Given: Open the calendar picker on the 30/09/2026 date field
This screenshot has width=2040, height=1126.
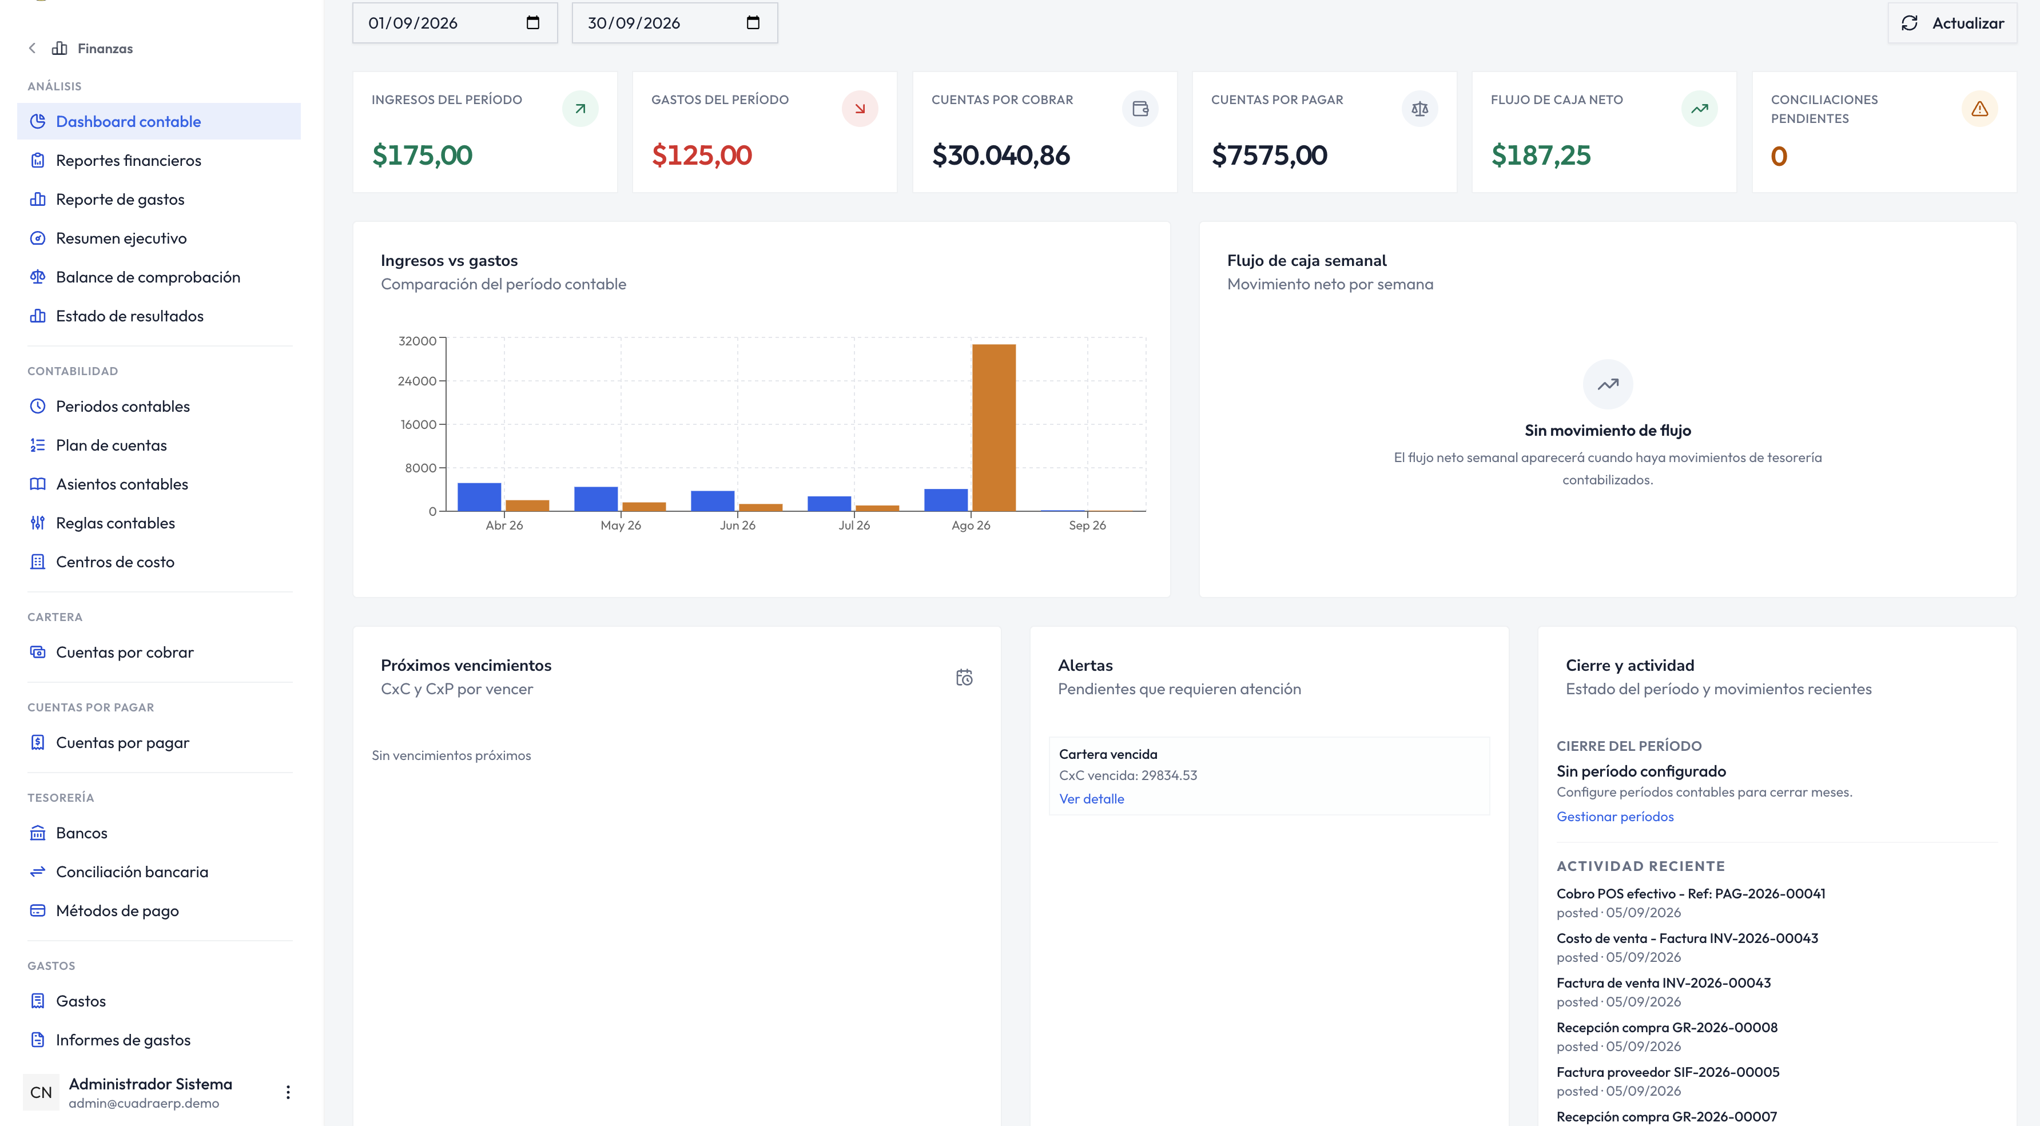Looking at the screenshot, I should coord(753,23).
